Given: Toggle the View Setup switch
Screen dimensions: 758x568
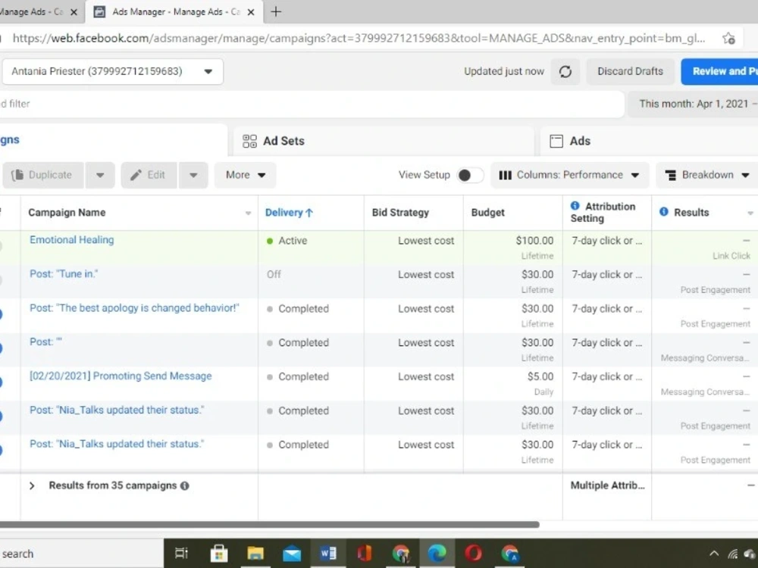Looking at the screenshot, I should (x=470, y=175).
